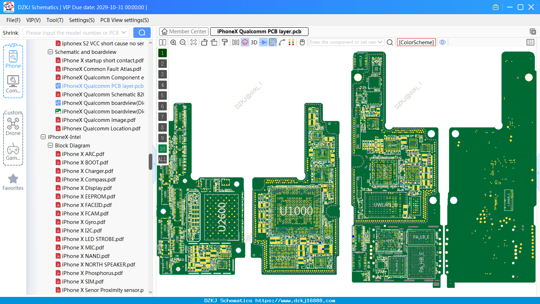Open the Phone category in sidebar

(13, 60)
